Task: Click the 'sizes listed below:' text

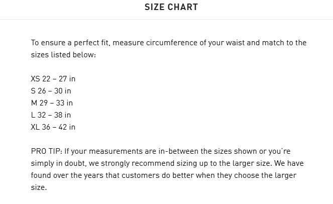Action: pyautogui.click(x=63, y=55)
